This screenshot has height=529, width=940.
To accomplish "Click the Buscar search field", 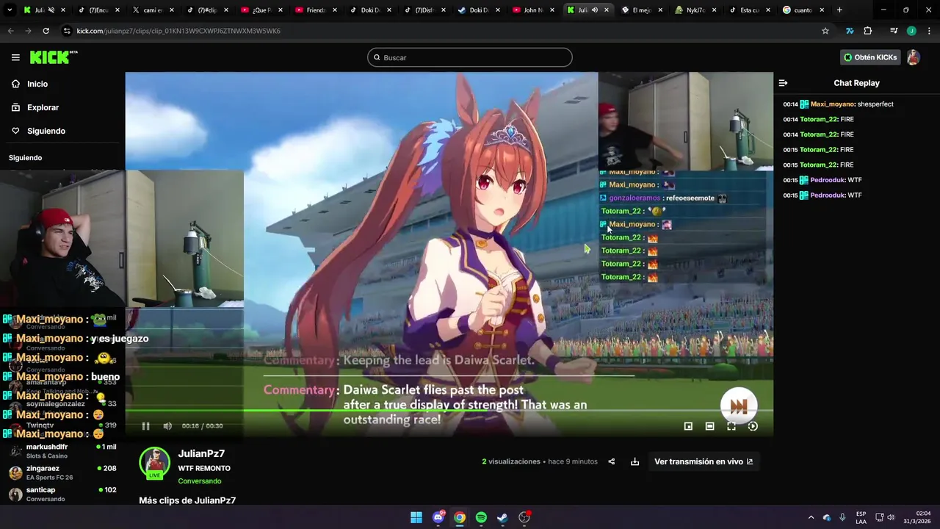I will (470, 57).
